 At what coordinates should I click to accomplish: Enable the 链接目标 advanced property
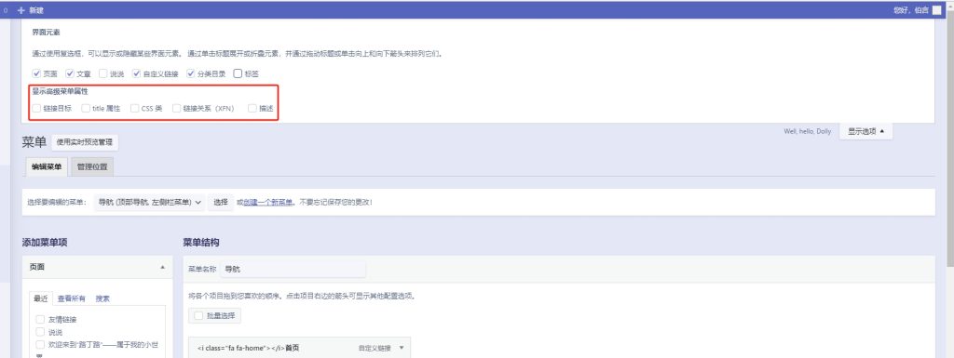36,108
